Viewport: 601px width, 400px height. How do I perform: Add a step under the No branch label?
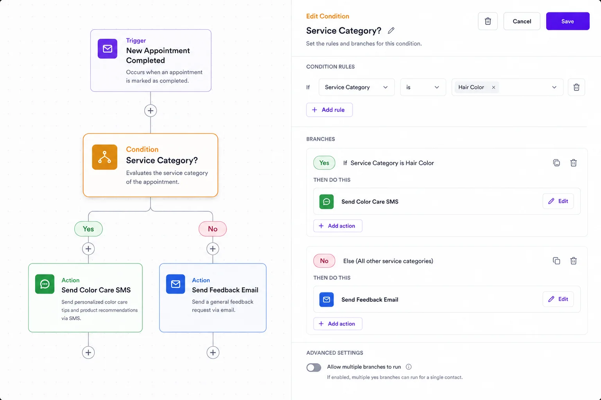pos(213,249)
